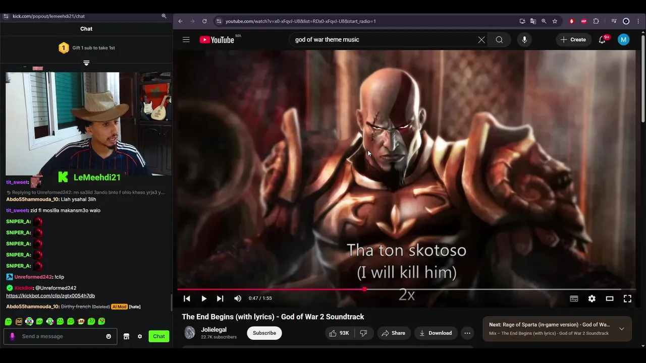The height and width of the screenshot is (363, 646).
Task: Open the M account avatar menu
Action: 624,40
